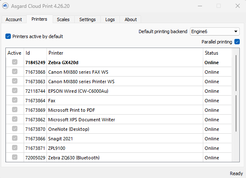The image size is (246, 178).
Task: Toggle Printers active by default checkbox
Action: 8,36
